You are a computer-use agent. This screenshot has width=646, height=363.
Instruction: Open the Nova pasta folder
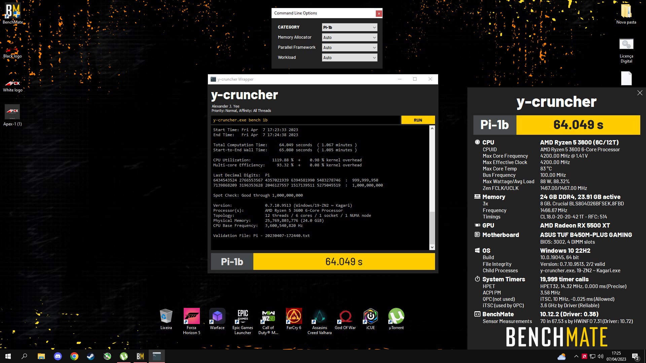click(x=626, y=13)
